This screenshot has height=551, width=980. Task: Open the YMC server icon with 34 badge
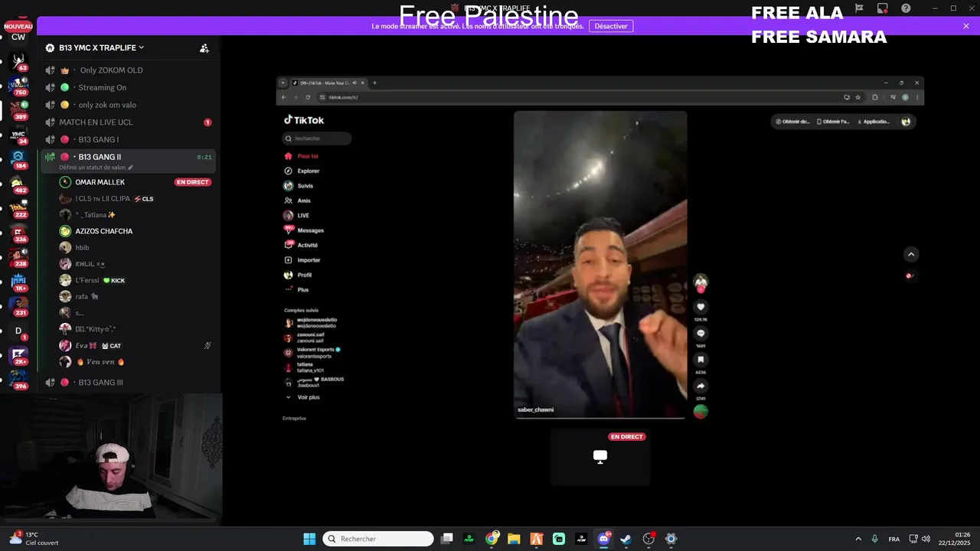point(18,135)
